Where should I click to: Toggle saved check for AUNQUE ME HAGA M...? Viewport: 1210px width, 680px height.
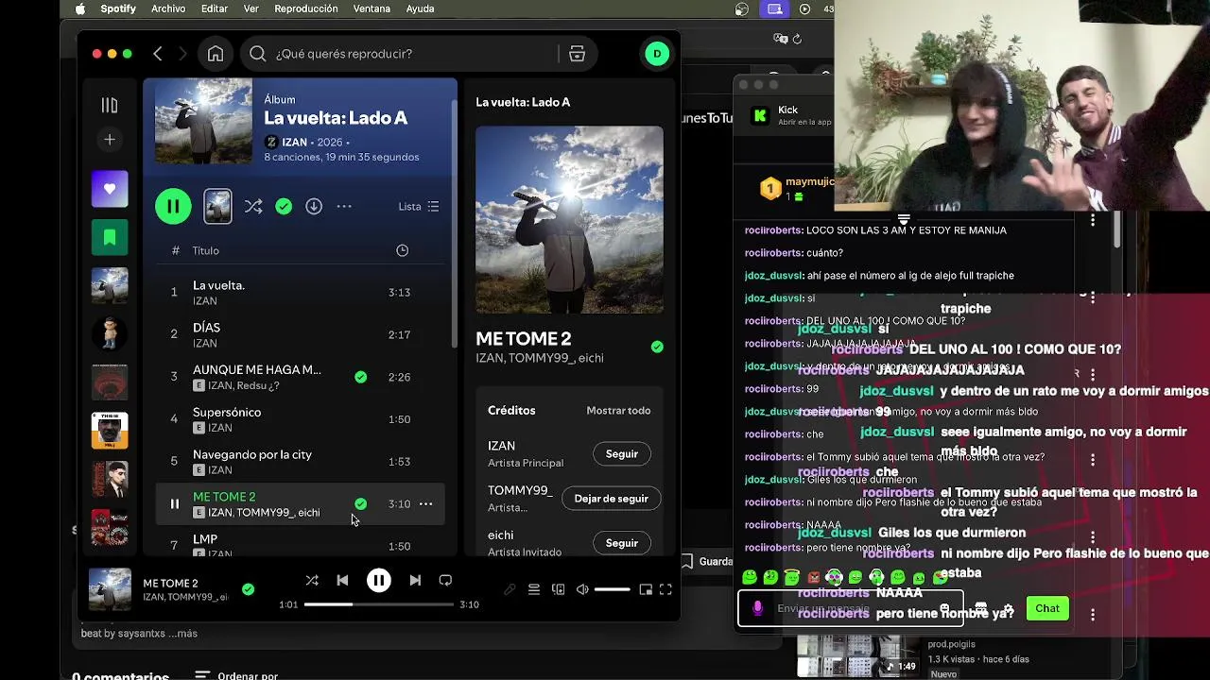(x=360, y=377)
